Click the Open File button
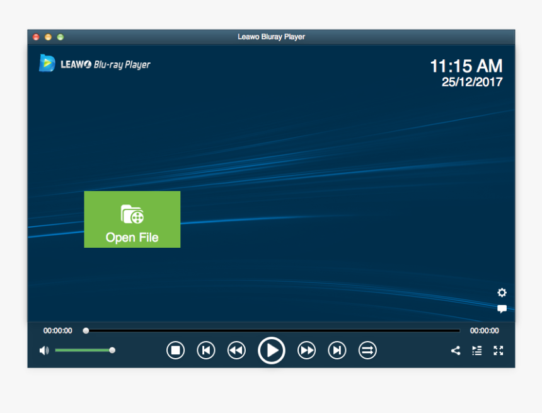The image size is (542, 413). [x=132, y=219]
